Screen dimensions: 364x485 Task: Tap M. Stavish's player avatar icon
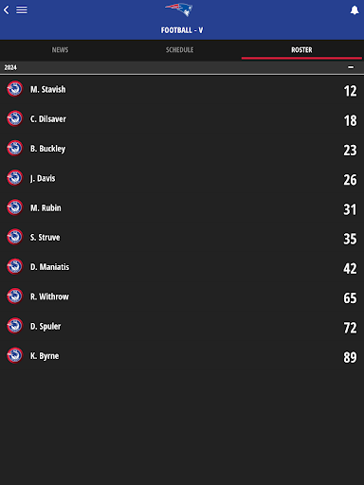pyautogui.click(x=15, y=89)
